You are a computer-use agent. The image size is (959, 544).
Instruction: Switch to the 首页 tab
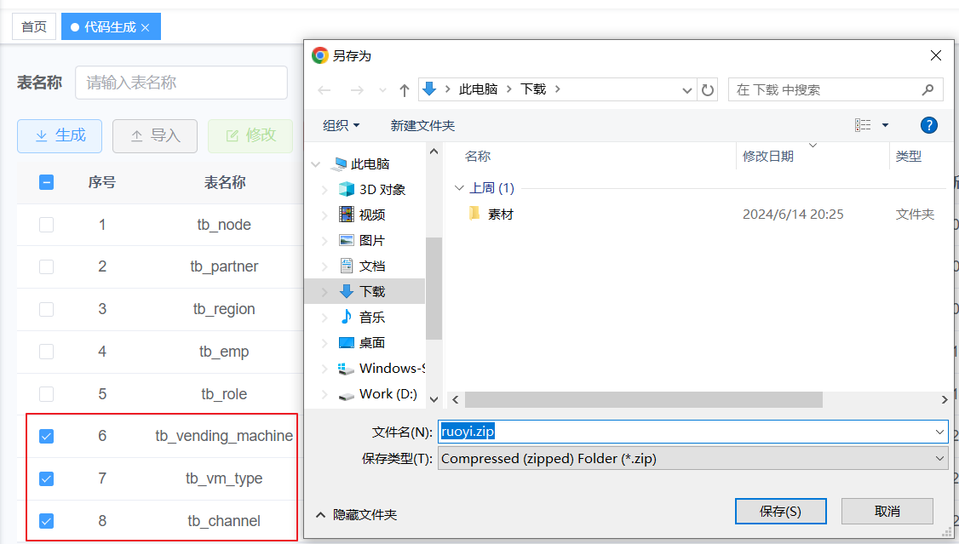click(x=34, y=26)
